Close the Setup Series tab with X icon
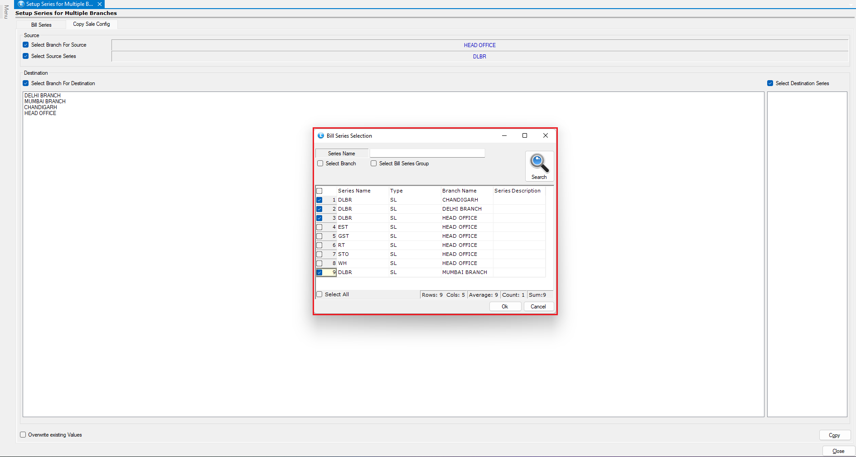The height and width of the screenshot is (457, 856). tap(100, 4)
